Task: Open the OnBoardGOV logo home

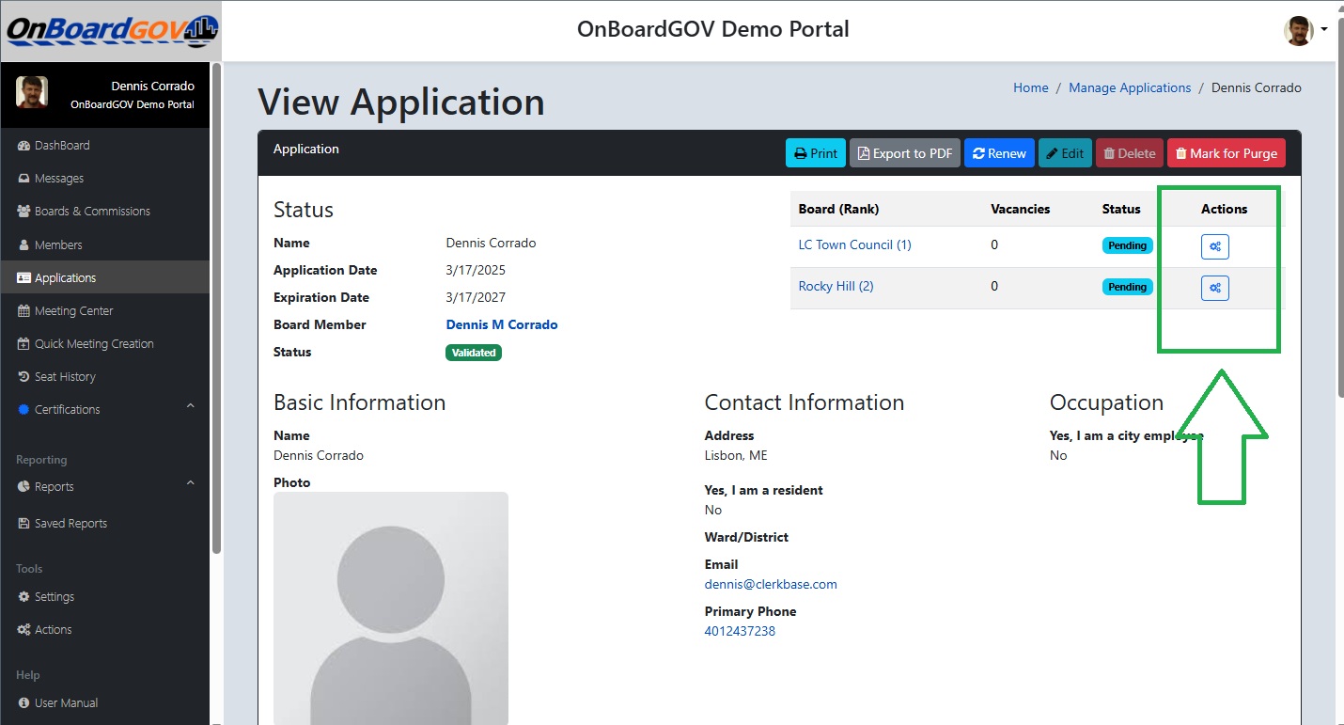Action: coord(111,30)
